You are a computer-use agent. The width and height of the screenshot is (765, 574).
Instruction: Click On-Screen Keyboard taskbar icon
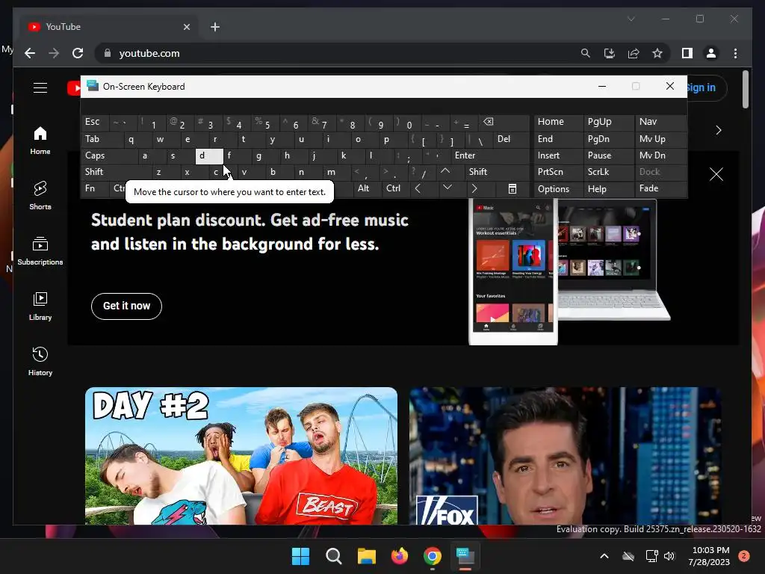point(465,556)
